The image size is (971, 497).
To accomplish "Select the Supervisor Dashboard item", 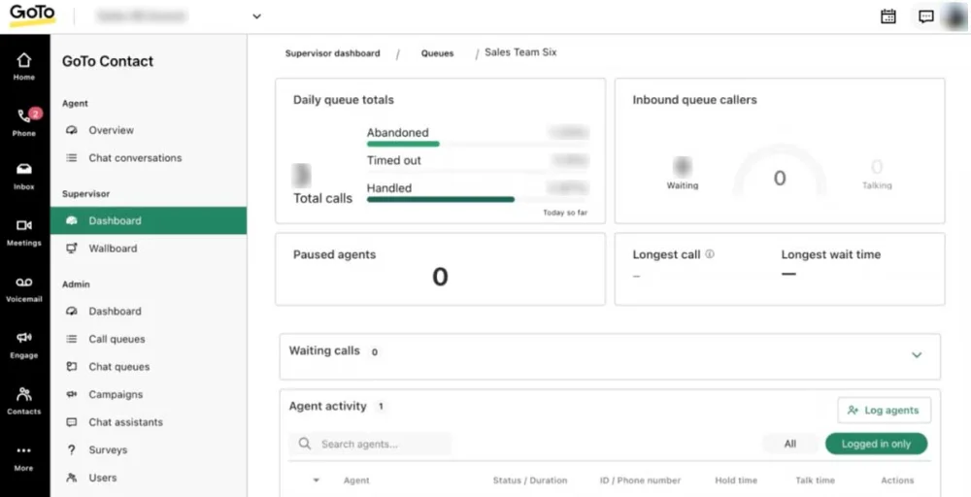I will pos(148,221).
